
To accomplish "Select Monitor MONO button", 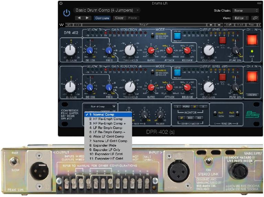I will [x=186, y=107].
